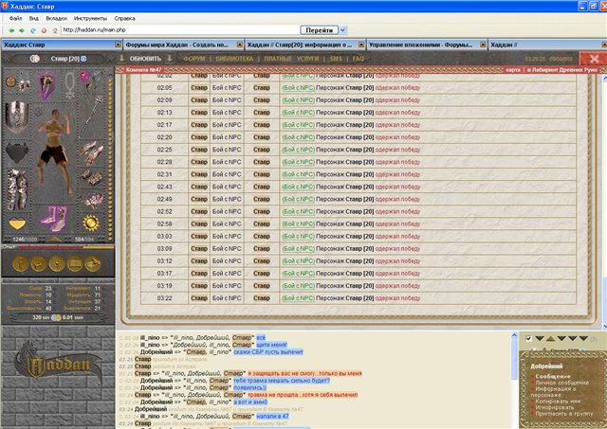This screenshot has width=607, height=429.
Task: Open the Инструменты menu
Action: click(x=90, y=18)
